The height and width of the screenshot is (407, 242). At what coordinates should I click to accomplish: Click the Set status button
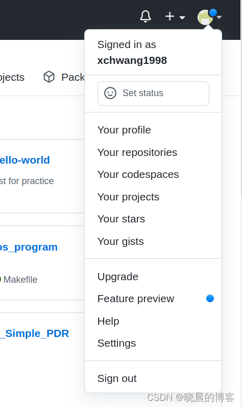(153, 94)
